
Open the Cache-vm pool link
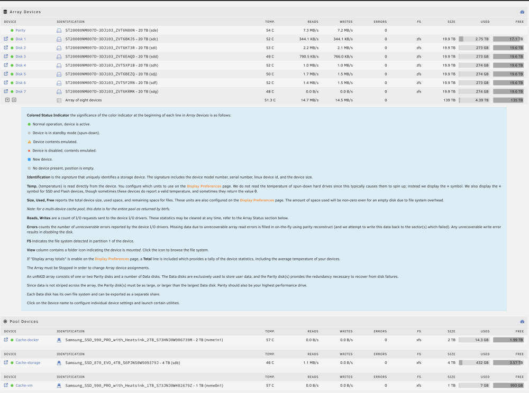click(24, 385)
